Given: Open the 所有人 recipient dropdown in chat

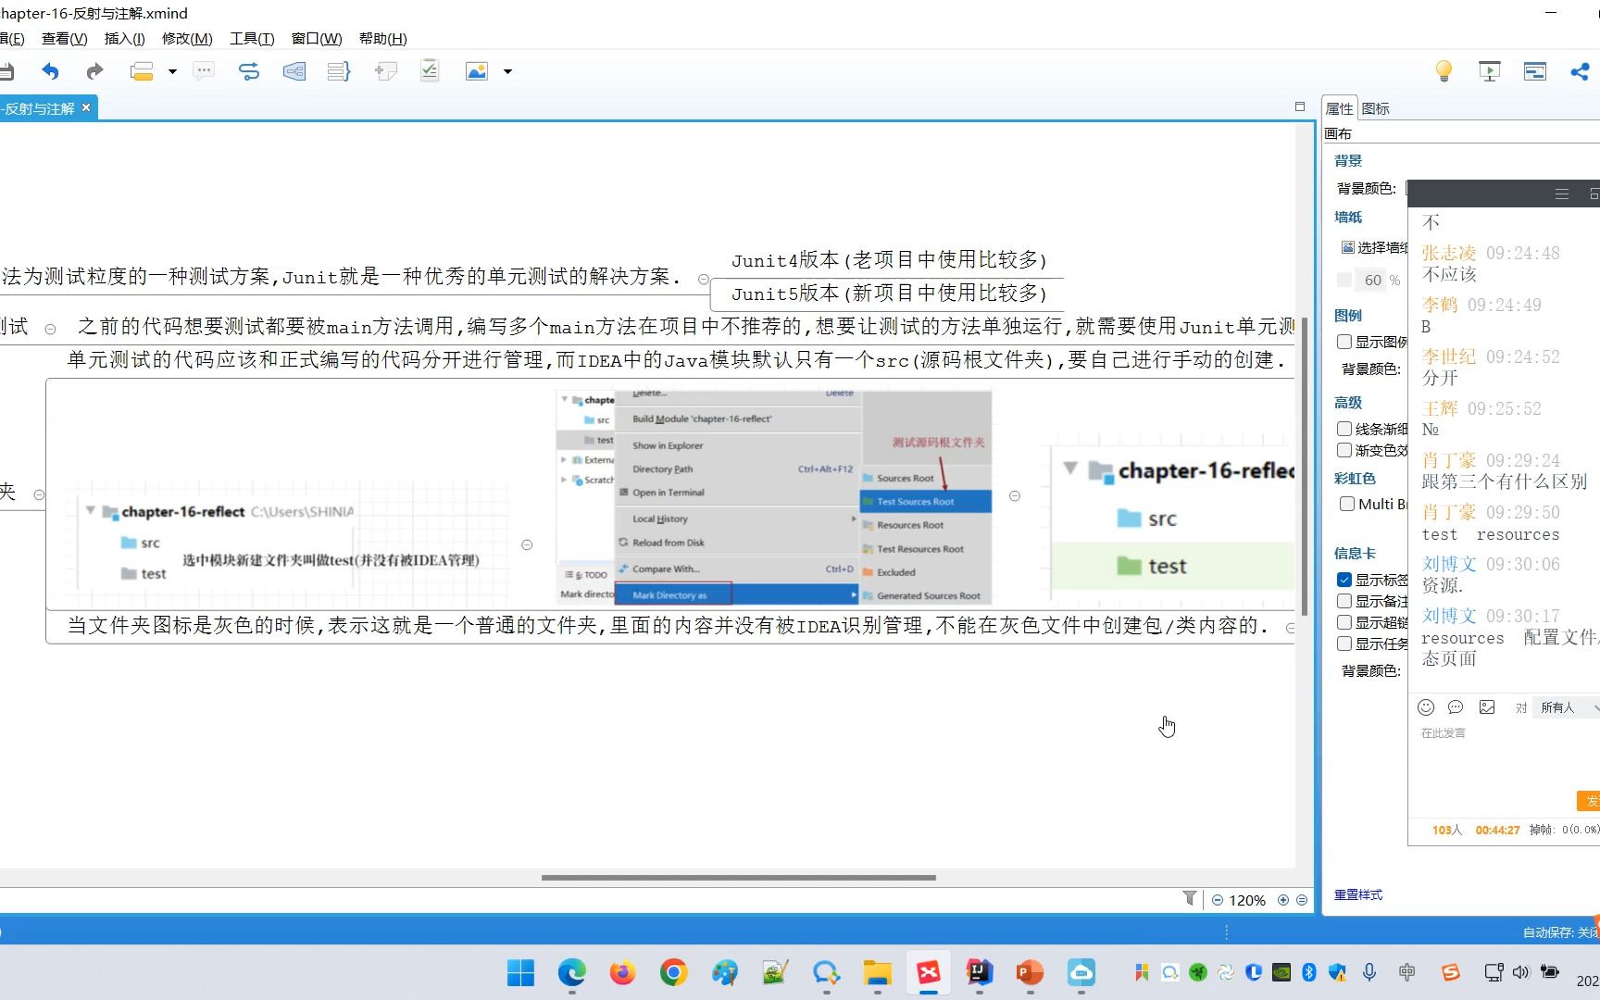Looking at the screenshot, I should pos(1567,707).
